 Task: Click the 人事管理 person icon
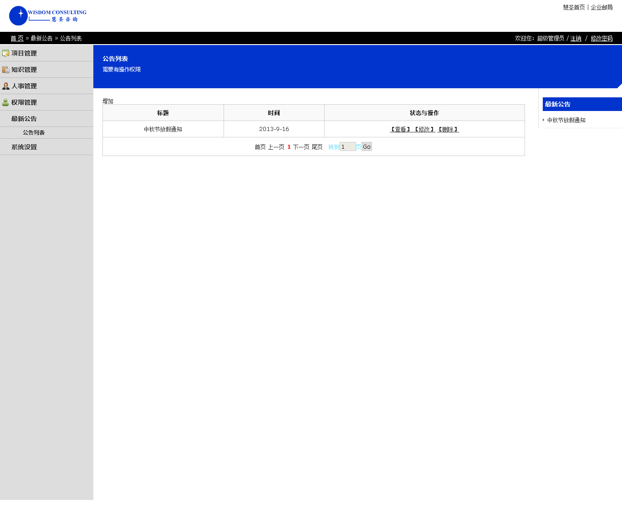pos(6,86)
